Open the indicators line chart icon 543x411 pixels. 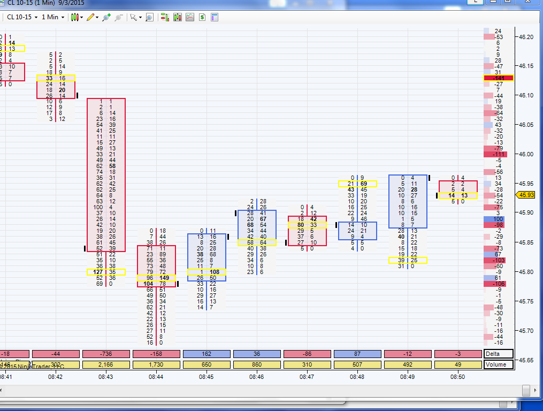[x=190, y=17]
